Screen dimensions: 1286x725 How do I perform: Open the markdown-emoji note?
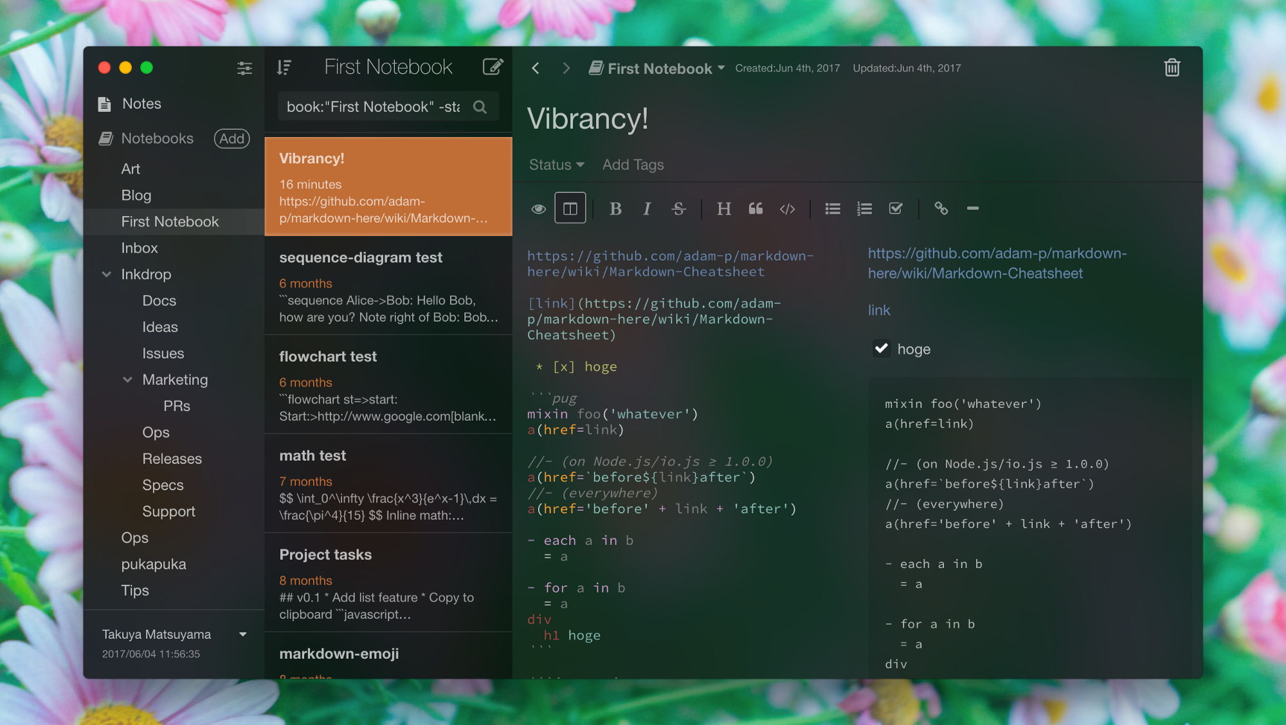click(x=388, y=656)
